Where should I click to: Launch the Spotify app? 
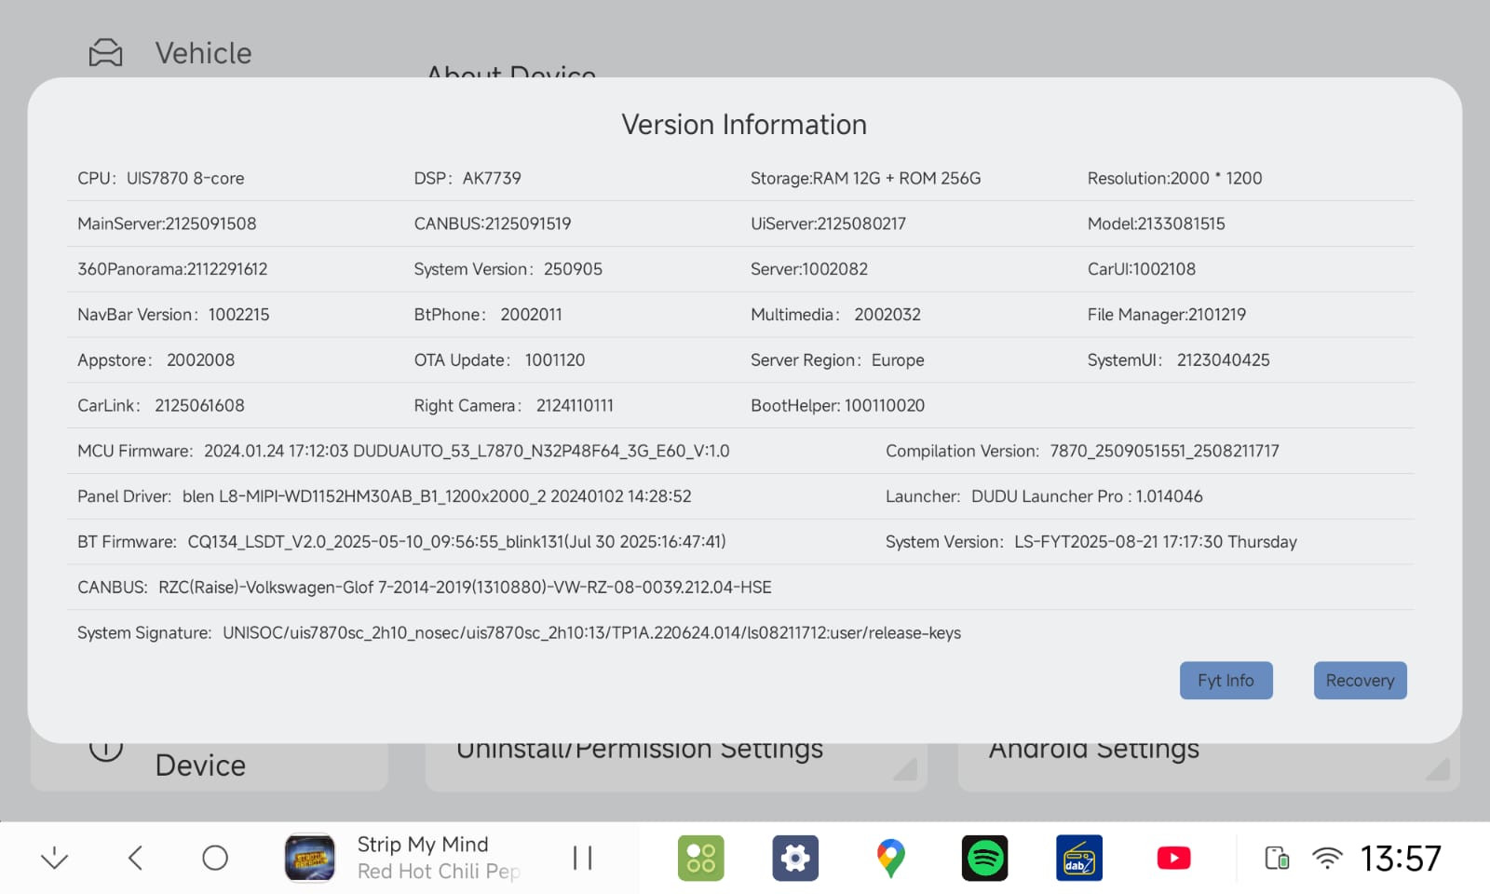[984, 858]
